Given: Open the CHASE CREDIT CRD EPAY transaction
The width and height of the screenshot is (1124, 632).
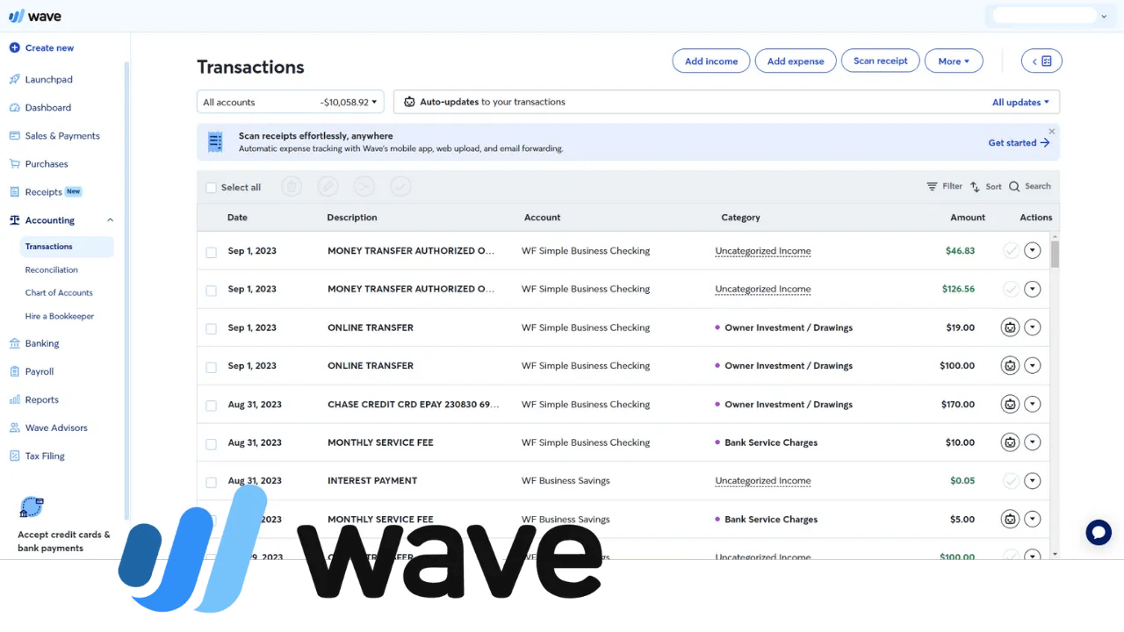Looking at the screenshot, I should [413, 405].
